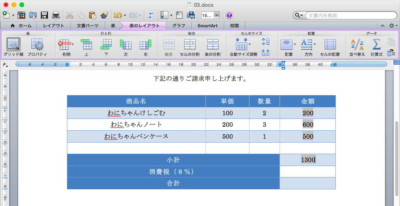Click the search field 文書内を検索
The height and width of the screenshot is (206, 400).
point(351,15)
